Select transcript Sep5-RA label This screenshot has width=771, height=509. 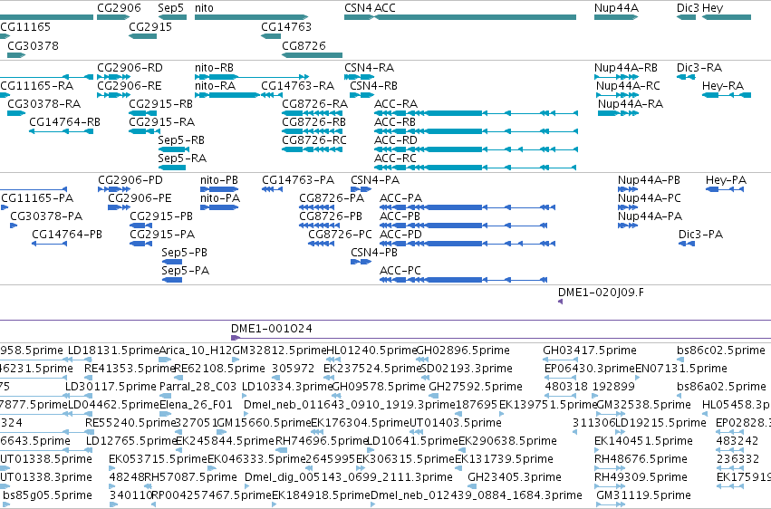tap(182, 158)
